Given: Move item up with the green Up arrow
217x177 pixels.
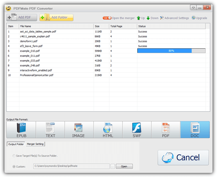Looking at the screenshot, I should point(139,18).
